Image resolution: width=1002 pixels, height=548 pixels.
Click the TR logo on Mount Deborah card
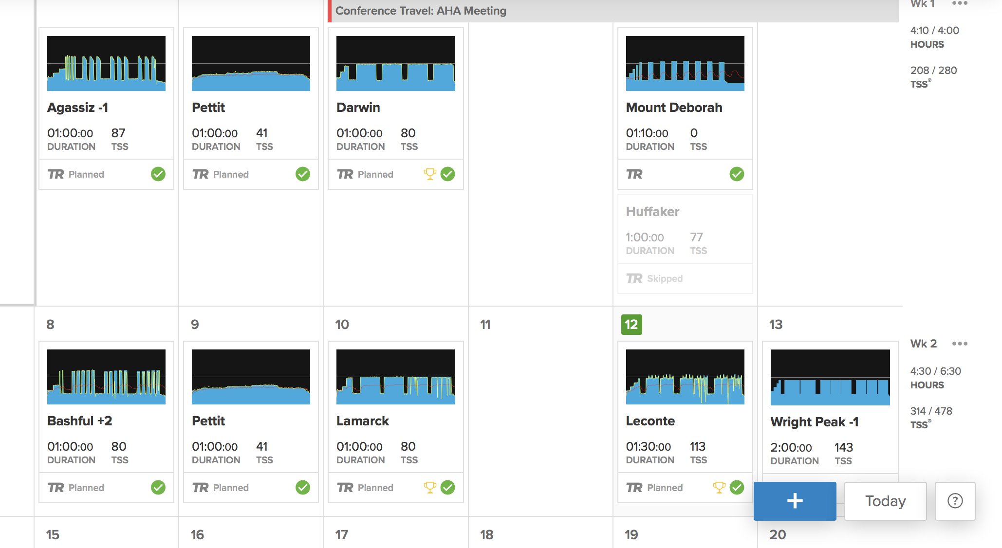pos(634,174)
